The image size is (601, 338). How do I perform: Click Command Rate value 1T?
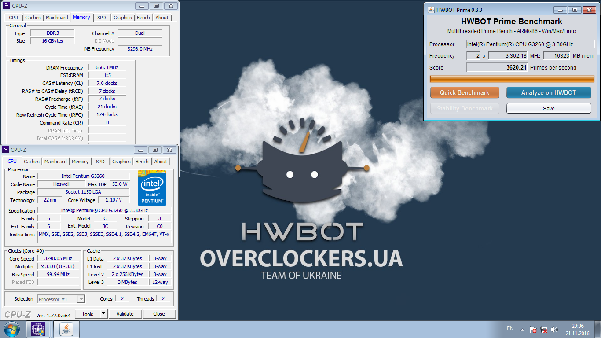(x=107, y=122)
